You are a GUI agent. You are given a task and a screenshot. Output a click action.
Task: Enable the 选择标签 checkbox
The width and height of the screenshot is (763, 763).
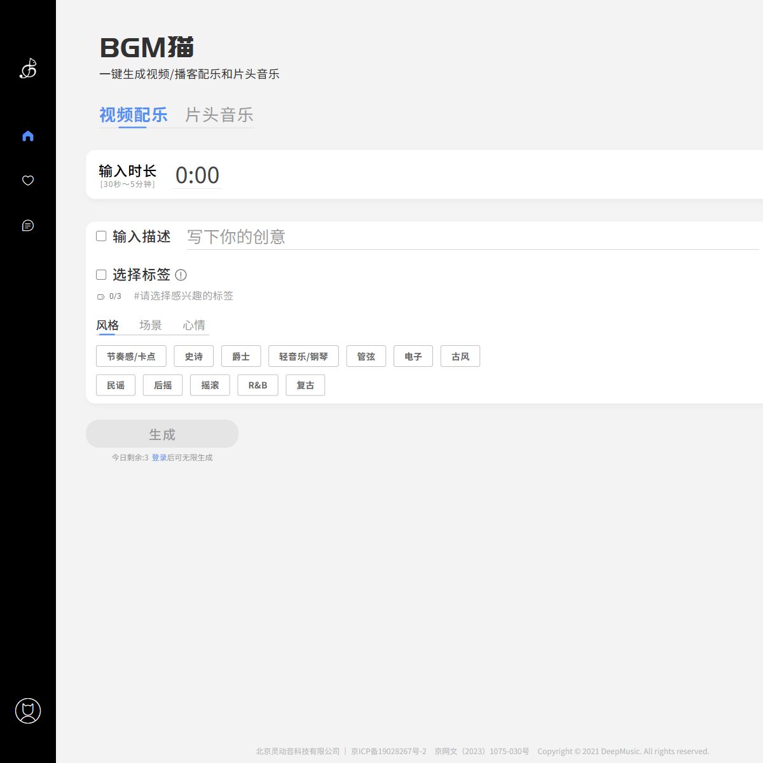(x=101, y=275)
